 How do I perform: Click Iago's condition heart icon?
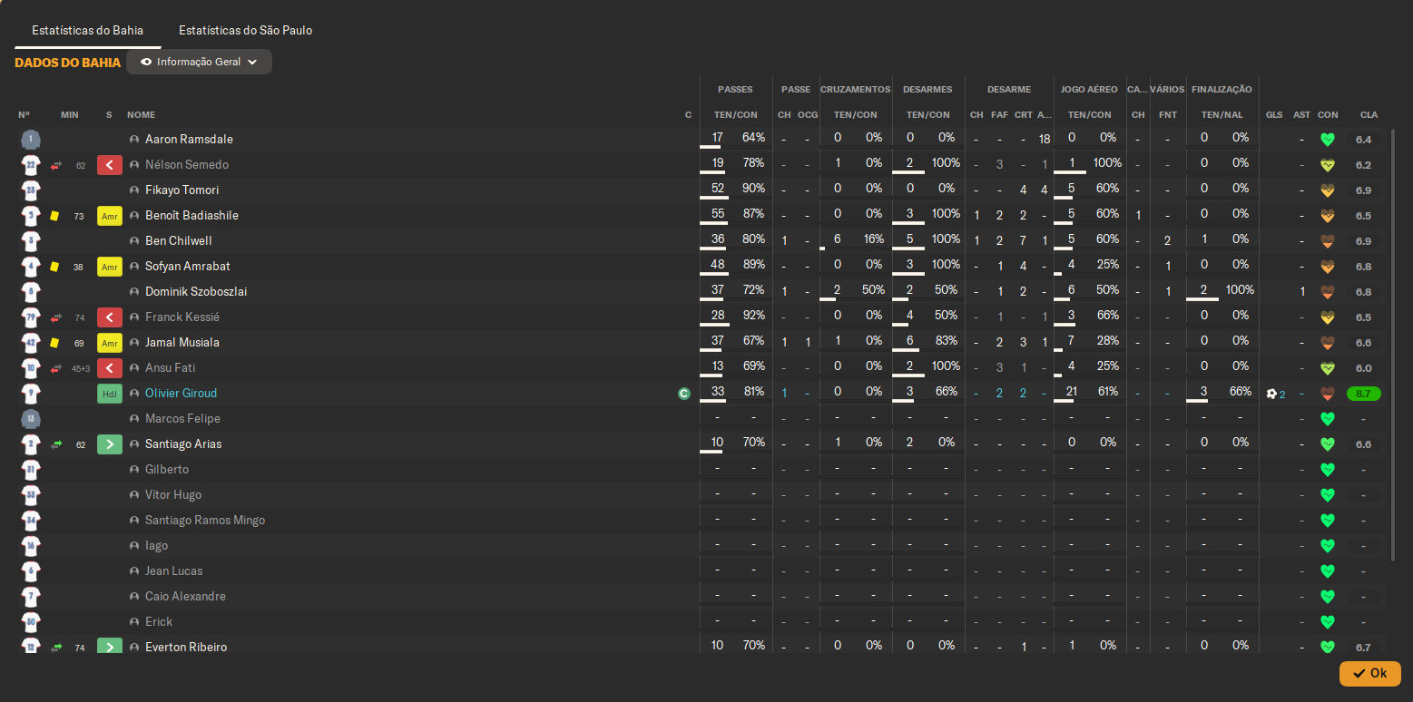point(1328,546)
